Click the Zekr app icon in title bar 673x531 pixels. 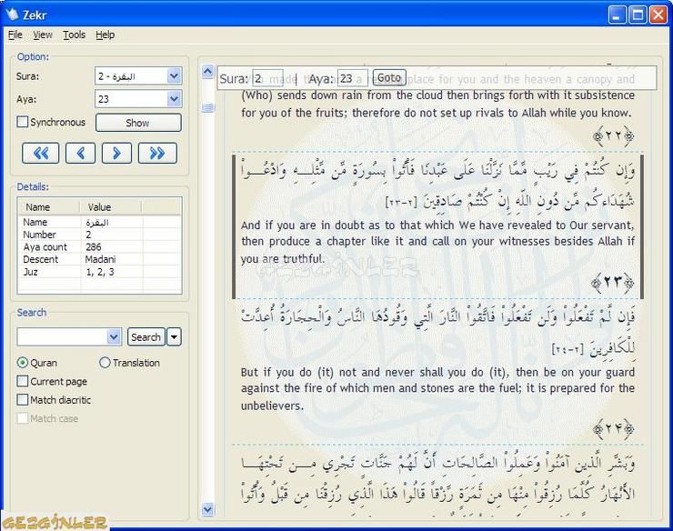click(x=12, y=14)
